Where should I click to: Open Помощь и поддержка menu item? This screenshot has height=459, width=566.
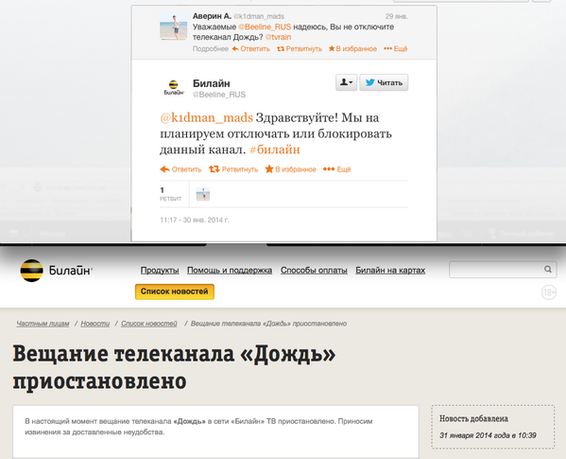coord(230,271)
